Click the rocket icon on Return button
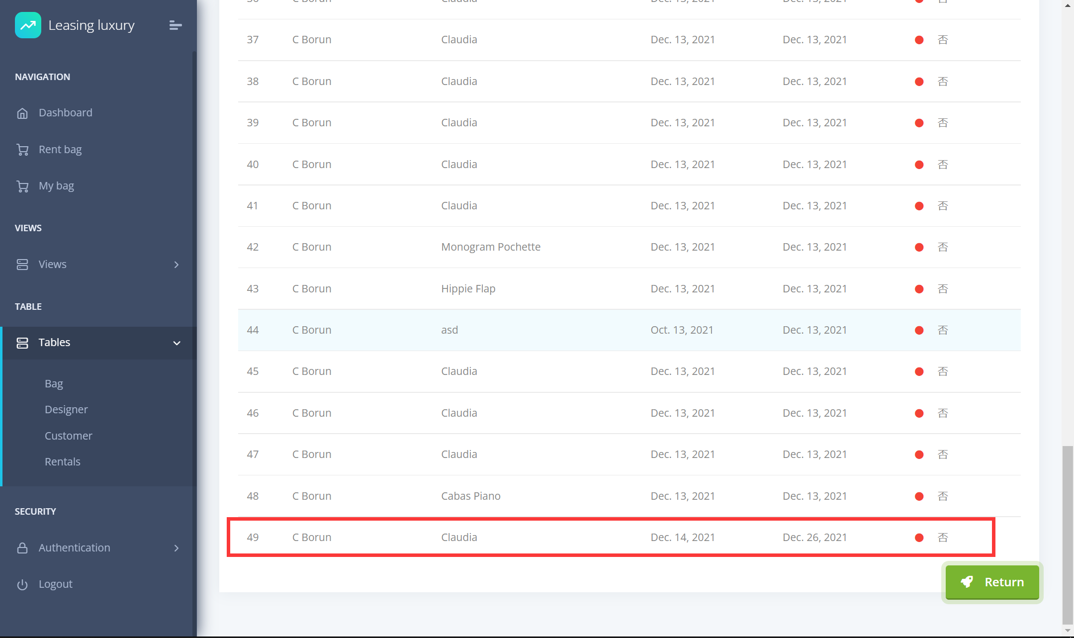The height and width of the screenshot is (638, 1074). coord(967,582)
